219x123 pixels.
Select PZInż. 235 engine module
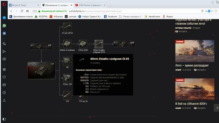tap(67, 78)
